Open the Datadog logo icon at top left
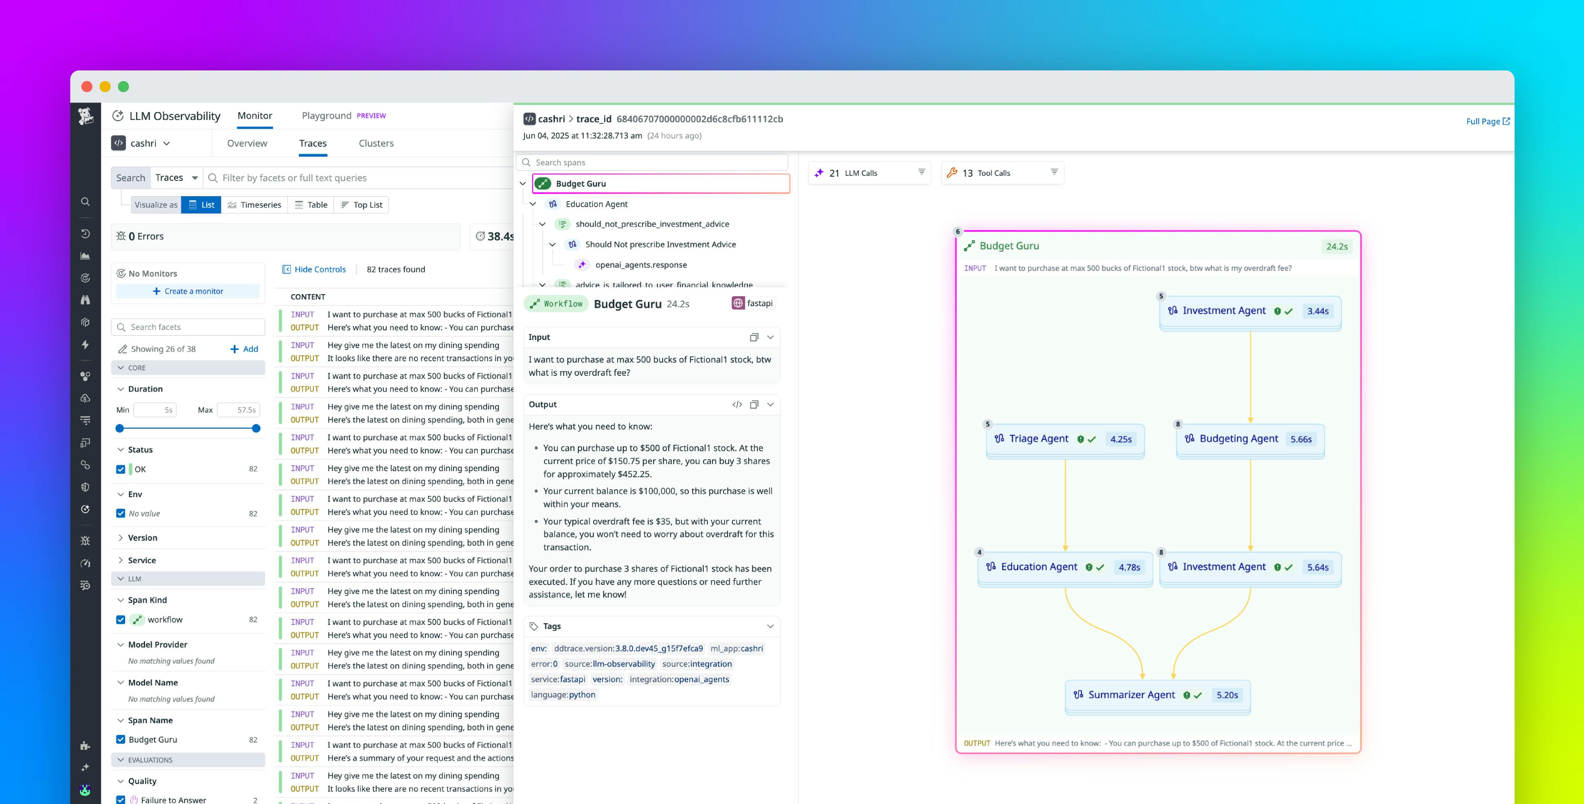Viewport: 1584px width, 804px height. (85, 115)
